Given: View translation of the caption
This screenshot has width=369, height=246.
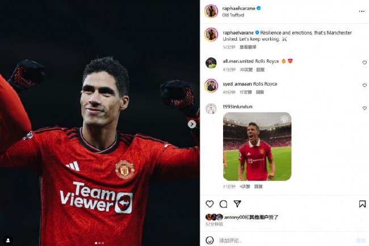Looking at the screenshot, I should 248,47.
